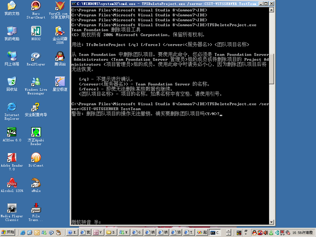
Task: Click the cmd vertical scrollbar thumb
Action: (271, 69)
